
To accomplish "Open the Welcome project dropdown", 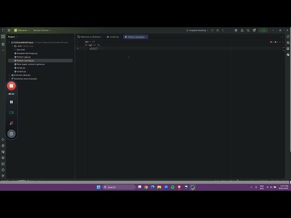I will pyautogui.click(x=21, y=30).
